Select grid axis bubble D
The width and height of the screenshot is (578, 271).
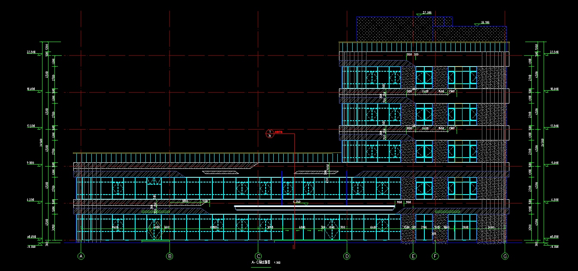[347, 256]
